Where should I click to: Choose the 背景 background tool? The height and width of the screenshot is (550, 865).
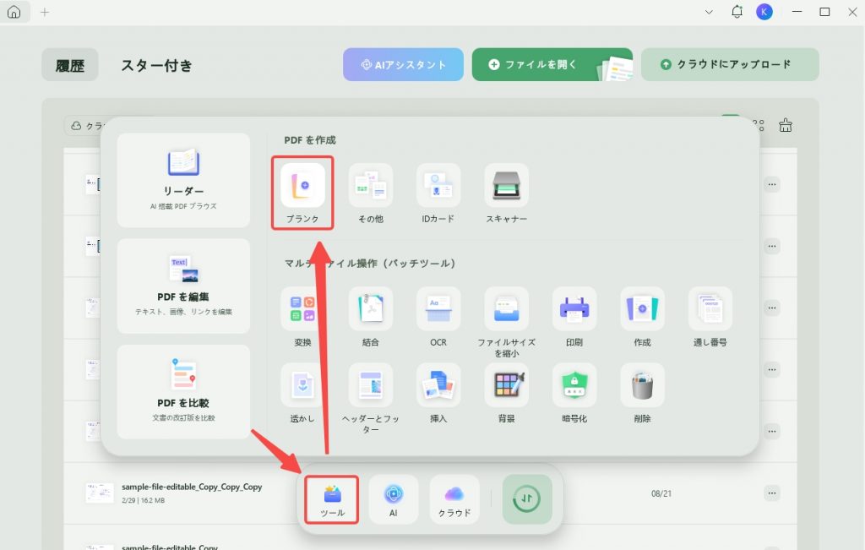507,393
